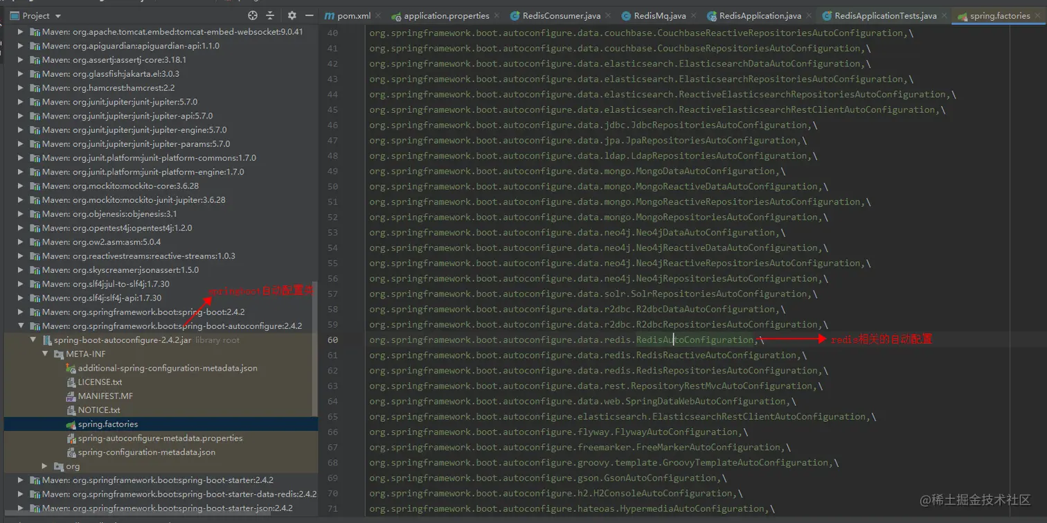Close the pom.xml editor tab
The width and height of the screenshot is (1047, 523).
[x=378, y=16]
